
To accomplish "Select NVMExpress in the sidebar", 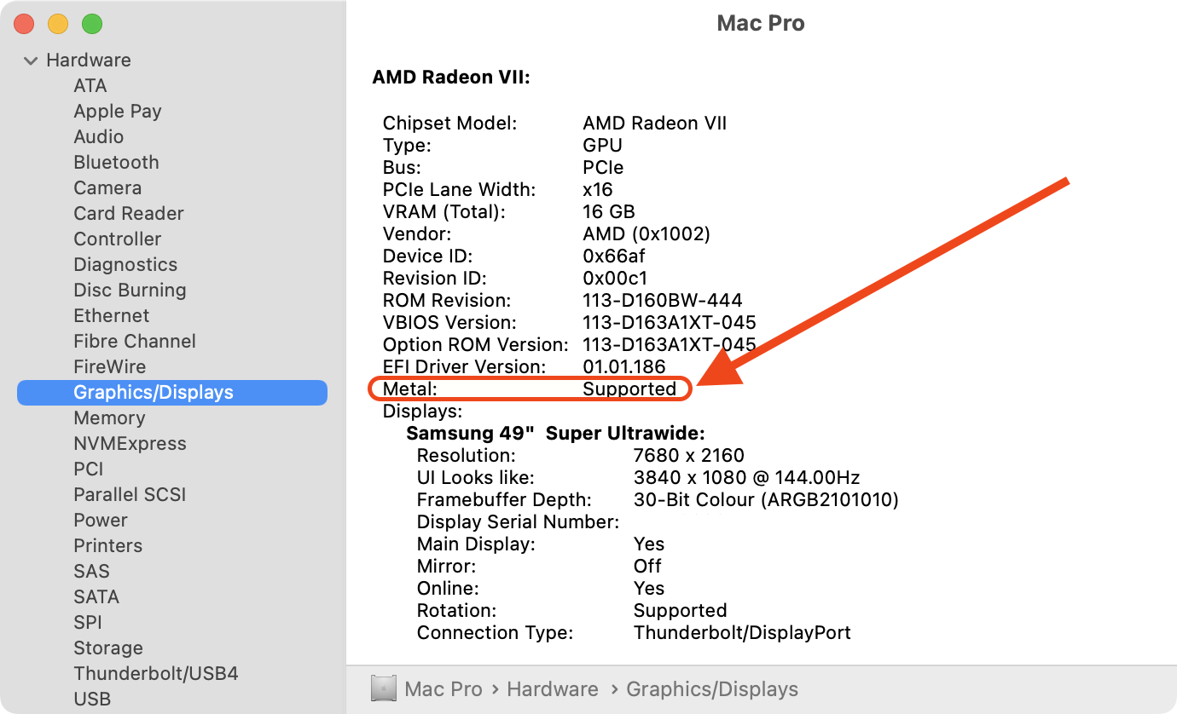I will click(130, 444).
